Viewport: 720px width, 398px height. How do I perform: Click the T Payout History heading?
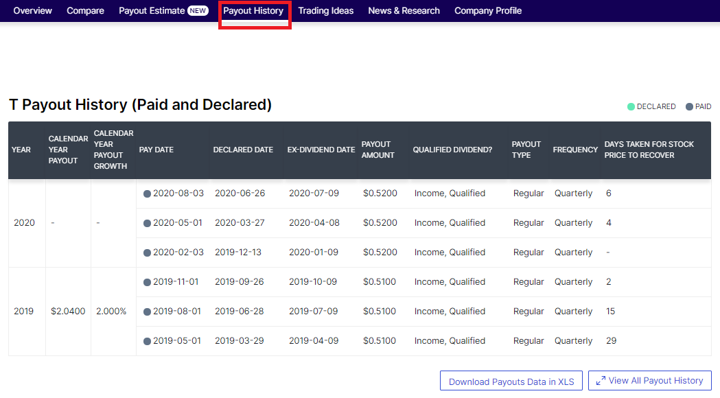pos(141,105)
